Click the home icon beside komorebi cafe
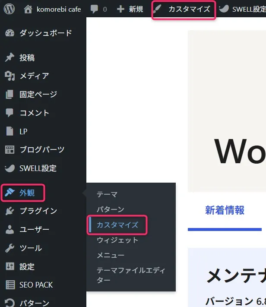The width and height of the screenshot is (266, 307). [x=28, y=9]
